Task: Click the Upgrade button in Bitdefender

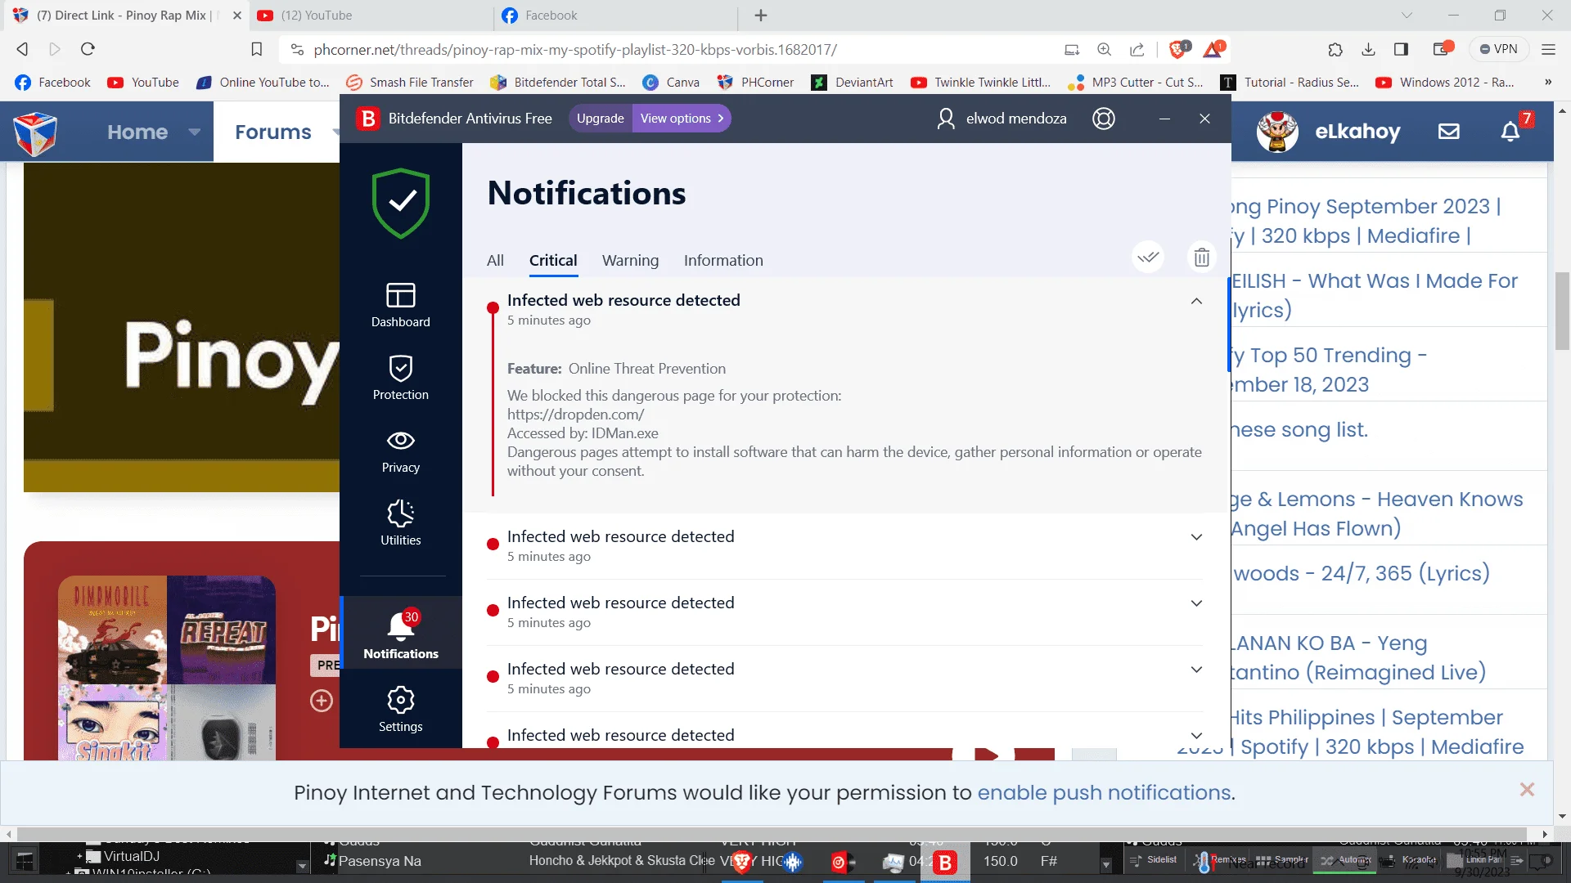Action: tap(600, 119)
